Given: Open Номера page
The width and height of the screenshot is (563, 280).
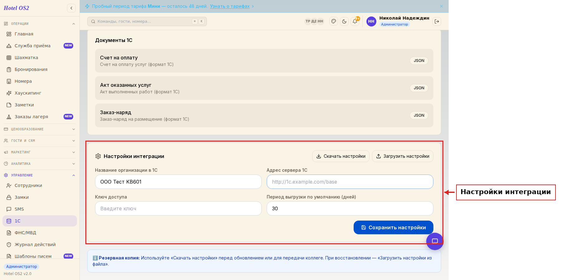Looking at the screenshot, I should pyautogui.click(x=40, y=81).
